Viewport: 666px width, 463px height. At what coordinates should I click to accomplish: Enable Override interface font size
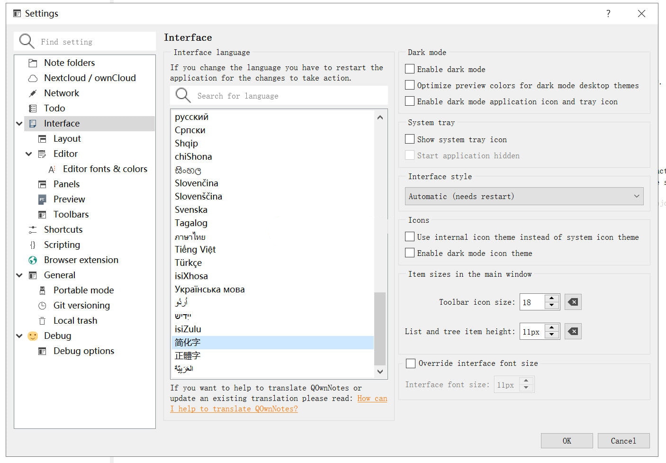tap(411, 363)
